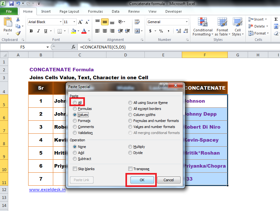Click the Format as Table icon
Screen dimensions: 280x211
coord(222,27)
